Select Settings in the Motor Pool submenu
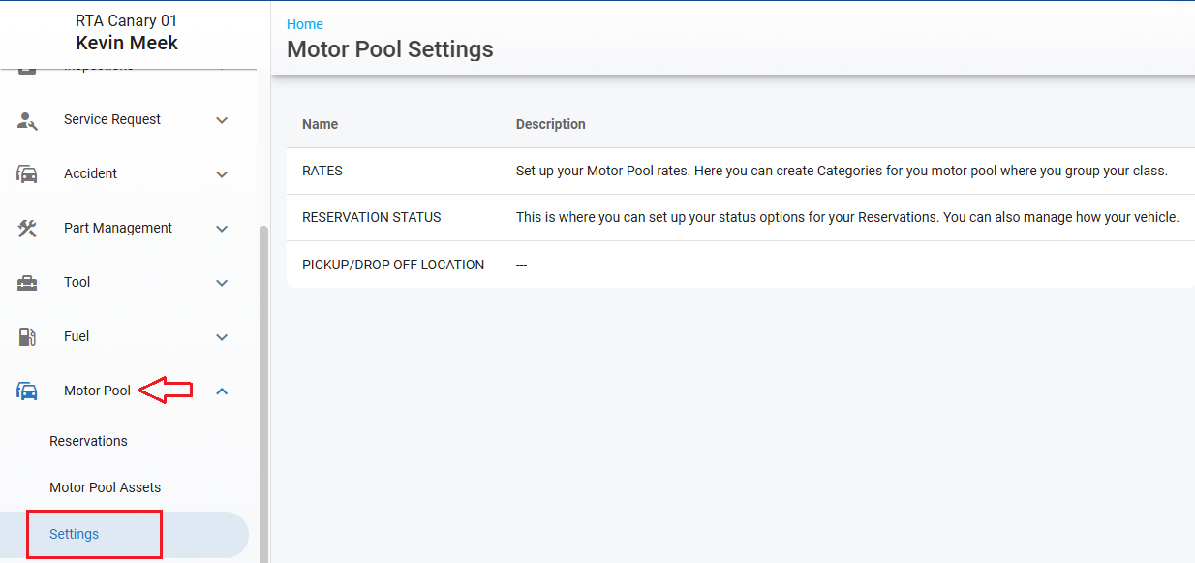1195x563 pixels. coord(75,534)
